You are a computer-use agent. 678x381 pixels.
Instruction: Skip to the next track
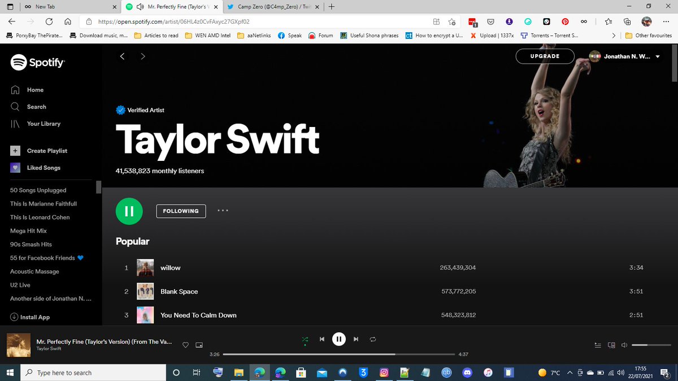(x=355, y=339)
